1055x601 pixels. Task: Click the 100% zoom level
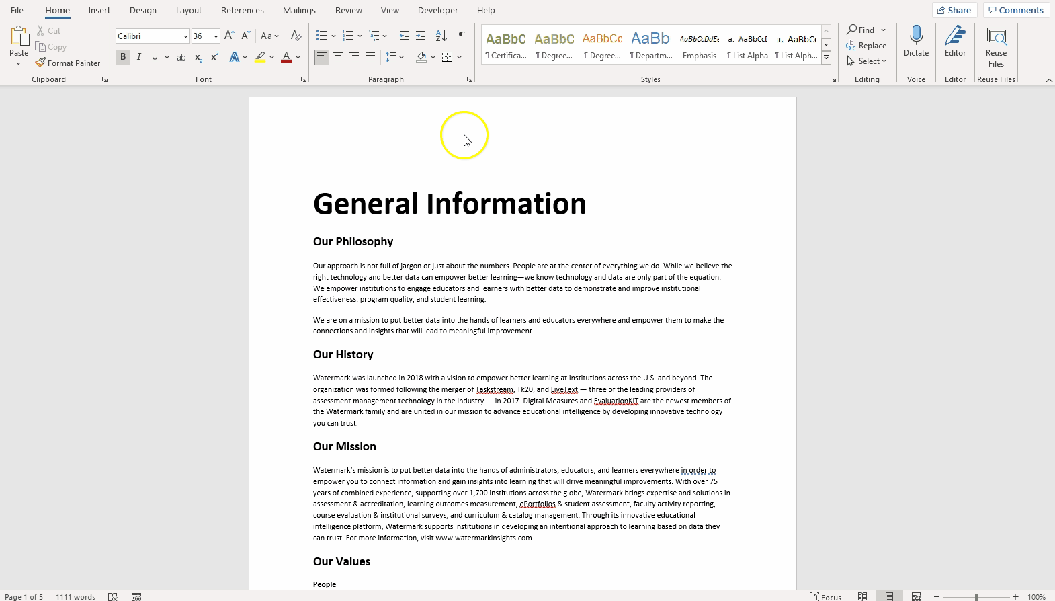click(x=1036, y=597)
